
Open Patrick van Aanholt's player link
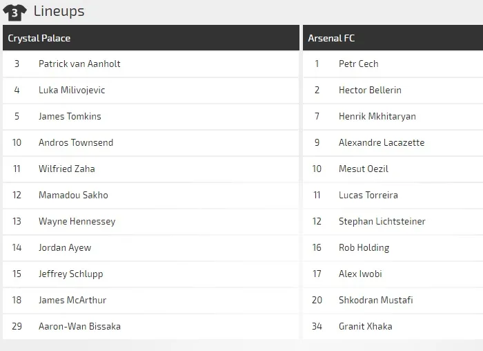point(79,64)
